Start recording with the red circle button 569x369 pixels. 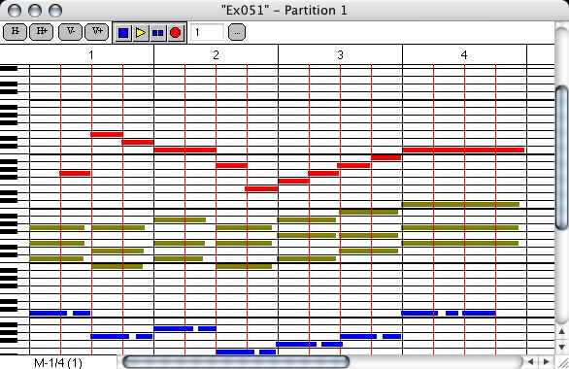click(x=176, y=33)
